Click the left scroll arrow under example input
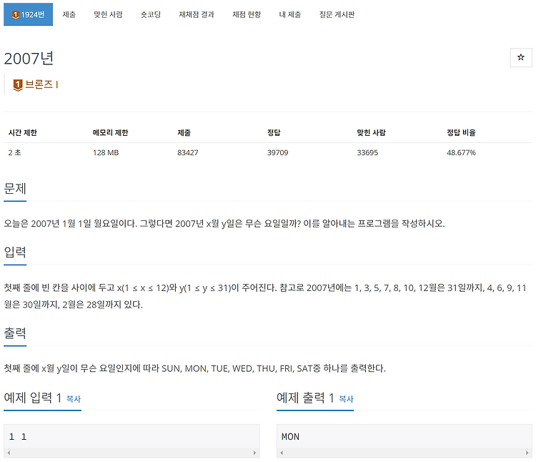Viewport: 536px width, 462px height. [9, 453]
